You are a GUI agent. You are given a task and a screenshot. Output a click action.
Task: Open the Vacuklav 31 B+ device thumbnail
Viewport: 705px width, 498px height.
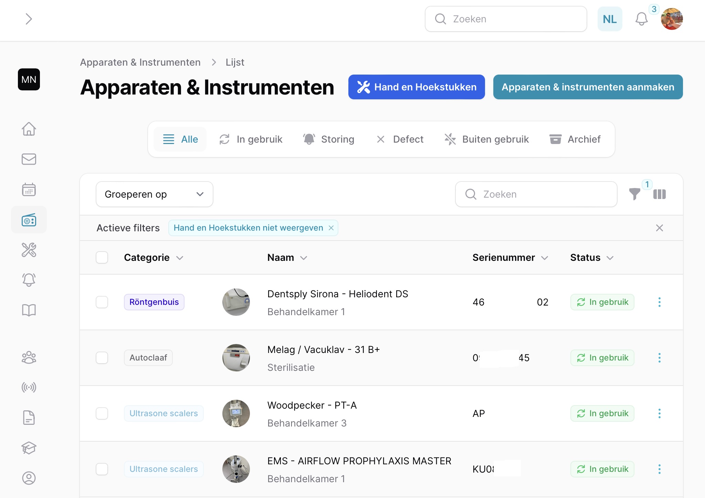click(236, 358)
